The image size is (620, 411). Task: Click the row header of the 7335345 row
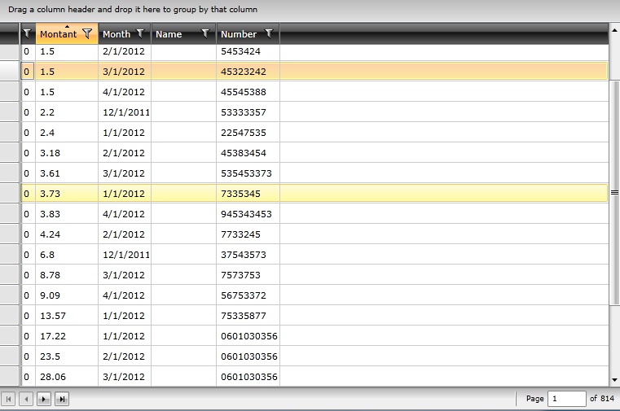(x=10, y=194)
